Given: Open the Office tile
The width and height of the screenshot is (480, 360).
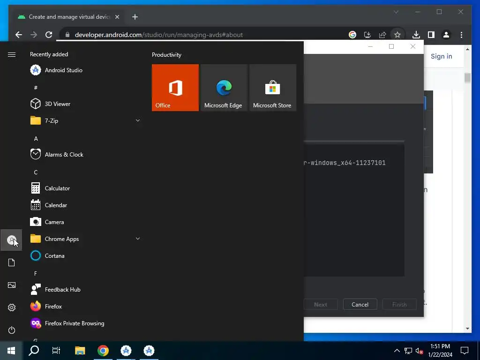Looking at the screenshot, I should point(175,88).
